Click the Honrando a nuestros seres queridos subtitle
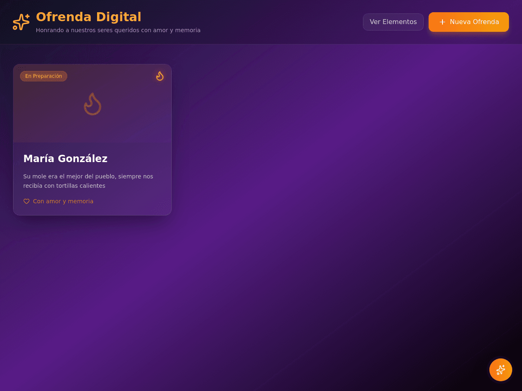This screenshot has width=522, height=391. (118, 30)
